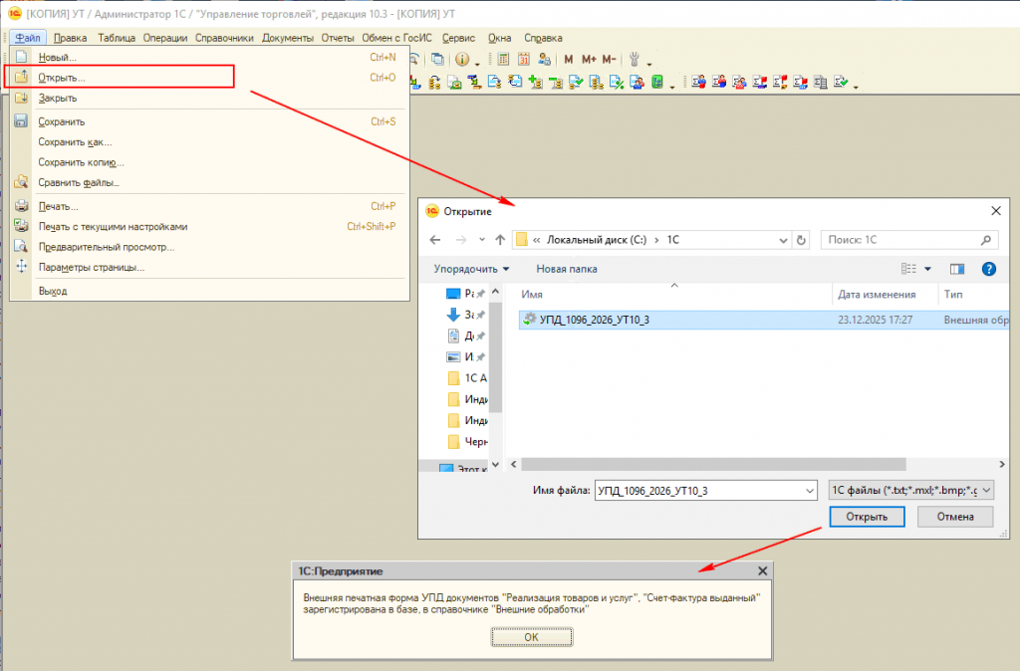Click the calendar icon in the toolbar
This screenshot has width=1020, height=671.
point(523,60)
